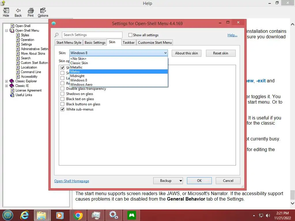Image resolution: width=295 pixels, height=221 pixels.
Task: Click the search magnifier icon in Settings
Action: pyautogui.click(x=56, y=35)
